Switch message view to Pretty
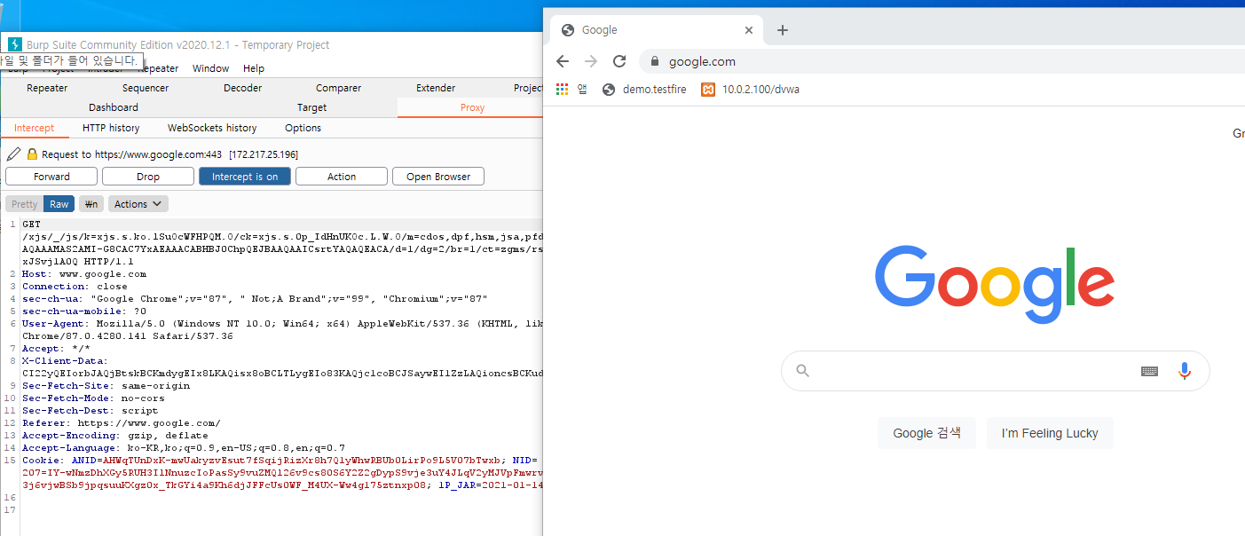 [25, 204]
